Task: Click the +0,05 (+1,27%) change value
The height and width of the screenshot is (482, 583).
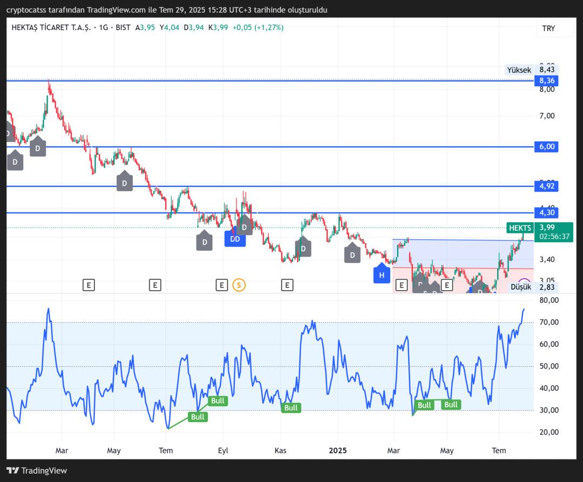Action: 258,27
